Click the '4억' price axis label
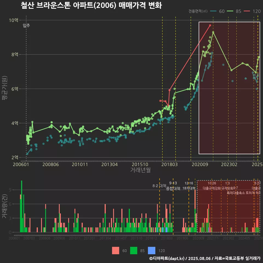263x263 pixels. point(15,123)
